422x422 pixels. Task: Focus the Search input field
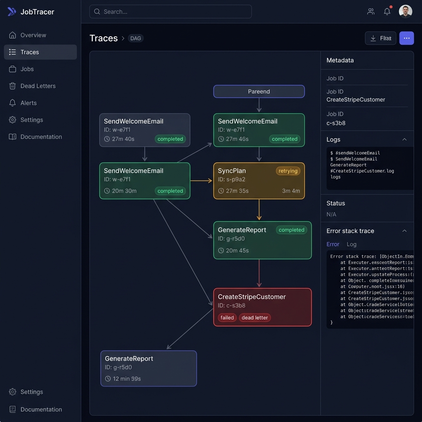pos(170,12)
